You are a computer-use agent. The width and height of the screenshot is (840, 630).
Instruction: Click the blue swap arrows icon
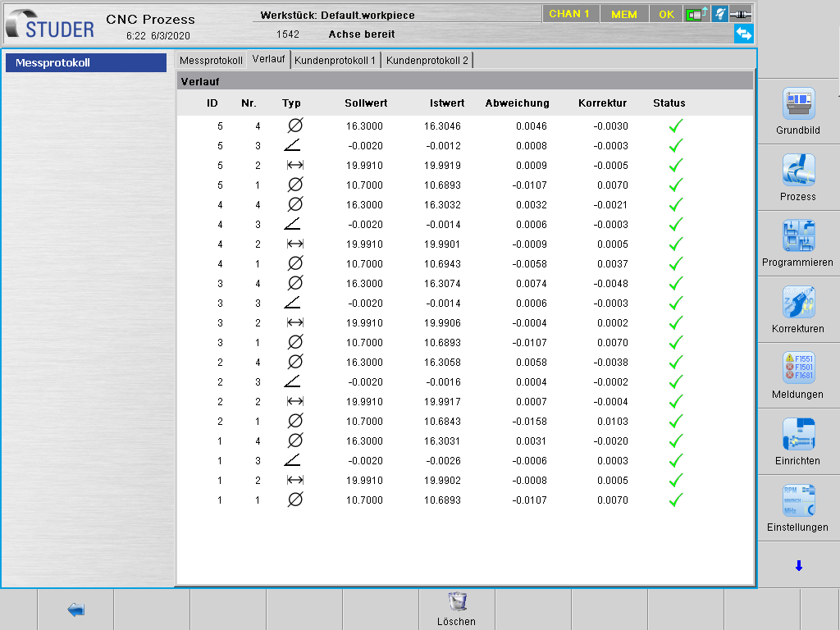tap(743, 34)
